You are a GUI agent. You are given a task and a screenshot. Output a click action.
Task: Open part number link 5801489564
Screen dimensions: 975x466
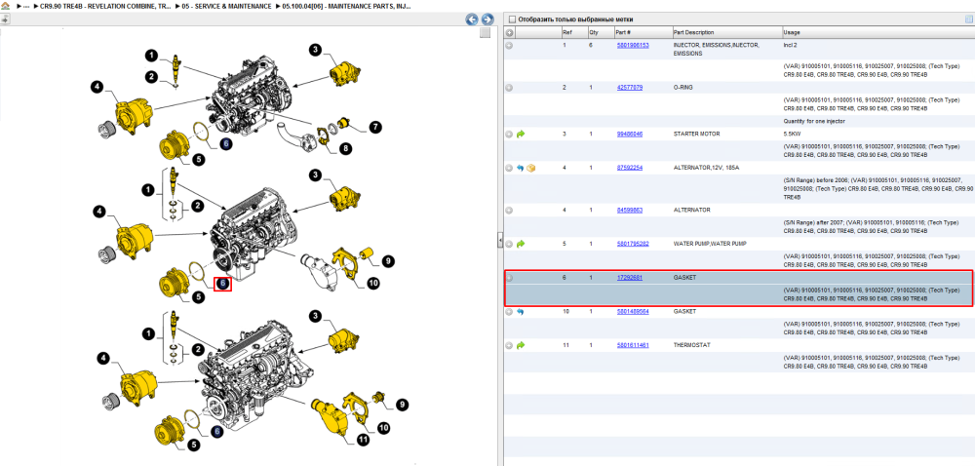tap(633, 311)
